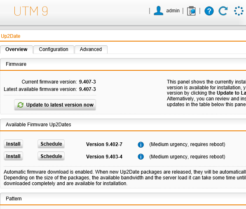Click the dotted circle loading icon
This screenshot has height=209, width=246.
pyautogui.click(x=239, y=11)
